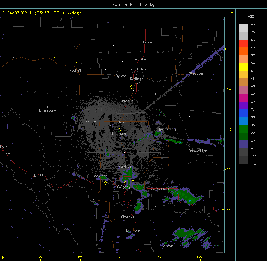Image resolution: width=267 pixels, height=261 pixels.
Task: Click the -100 tick label on bottom axis
Action: point(39,257)
